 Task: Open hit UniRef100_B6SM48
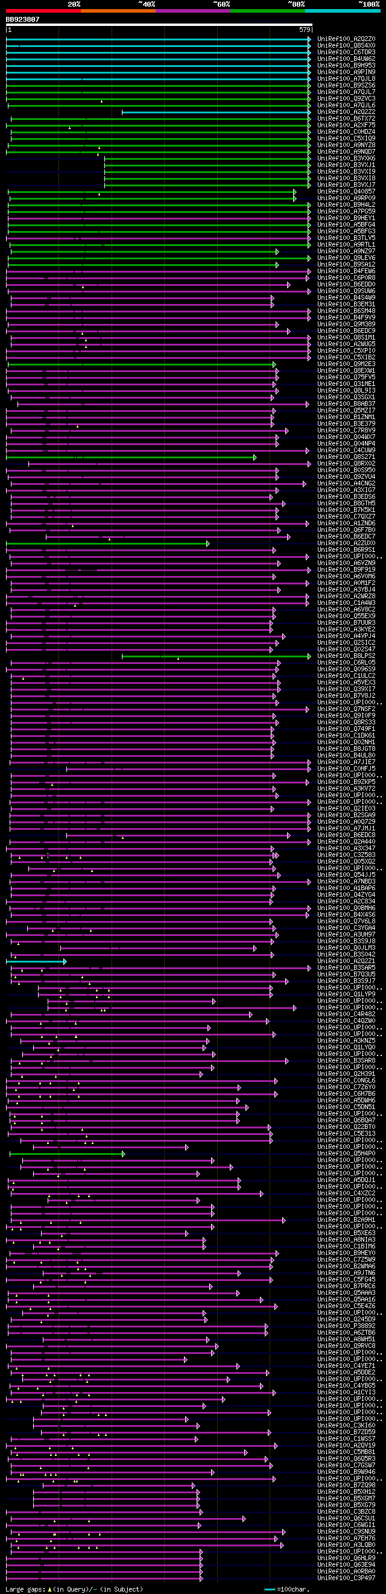tap(346, 311)
